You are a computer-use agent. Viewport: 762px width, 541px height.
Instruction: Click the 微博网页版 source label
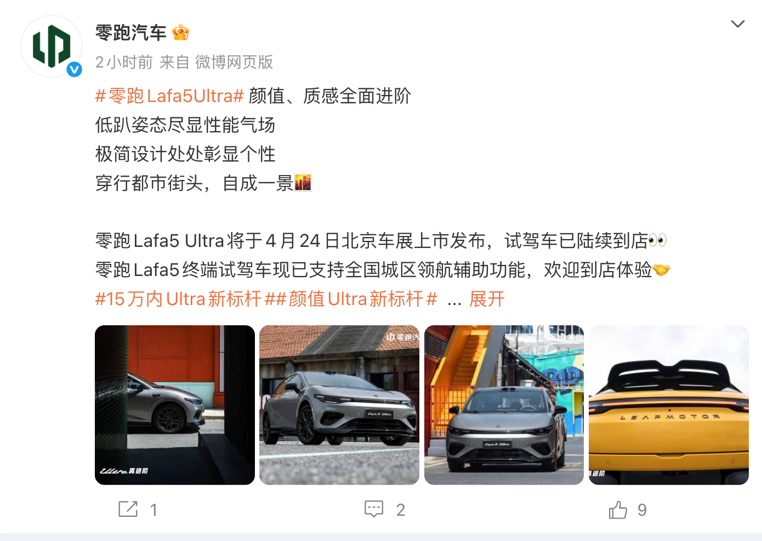234,62
